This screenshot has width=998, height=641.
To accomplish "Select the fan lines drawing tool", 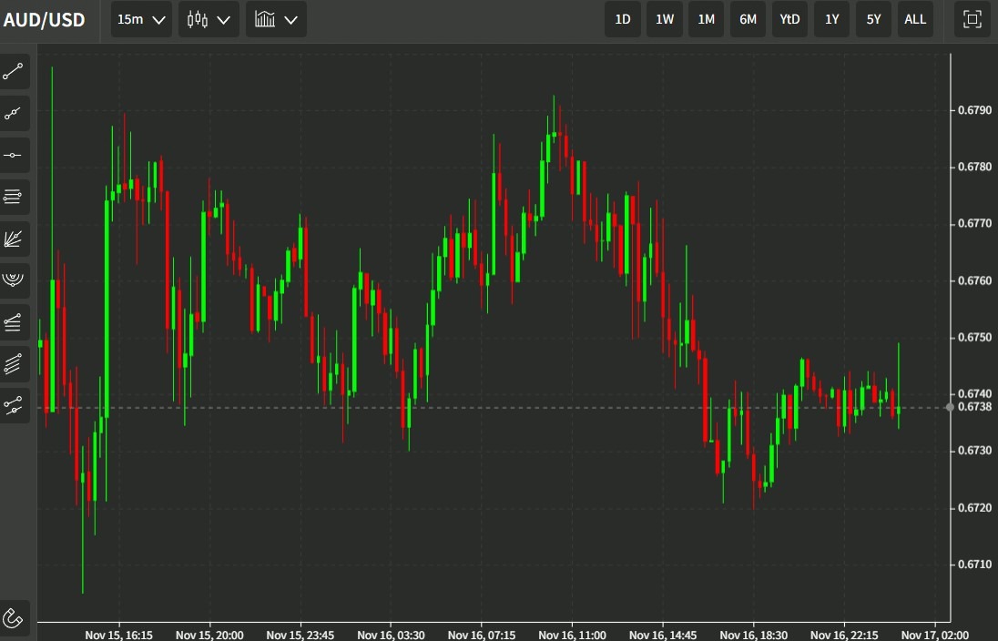I will (14, 239).
